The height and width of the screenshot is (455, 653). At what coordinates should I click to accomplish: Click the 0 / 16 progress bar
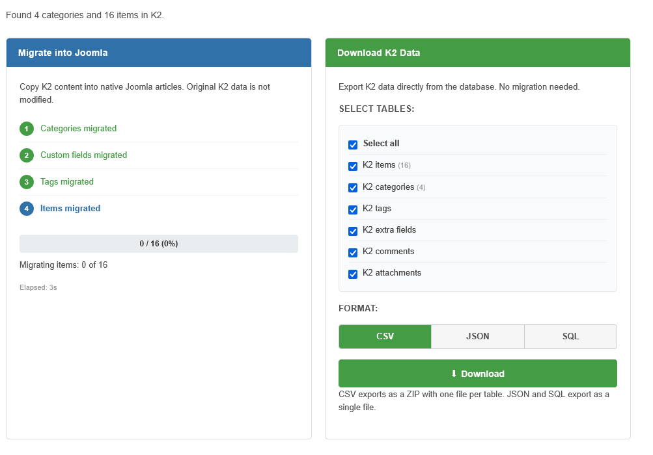click(158, 243)
